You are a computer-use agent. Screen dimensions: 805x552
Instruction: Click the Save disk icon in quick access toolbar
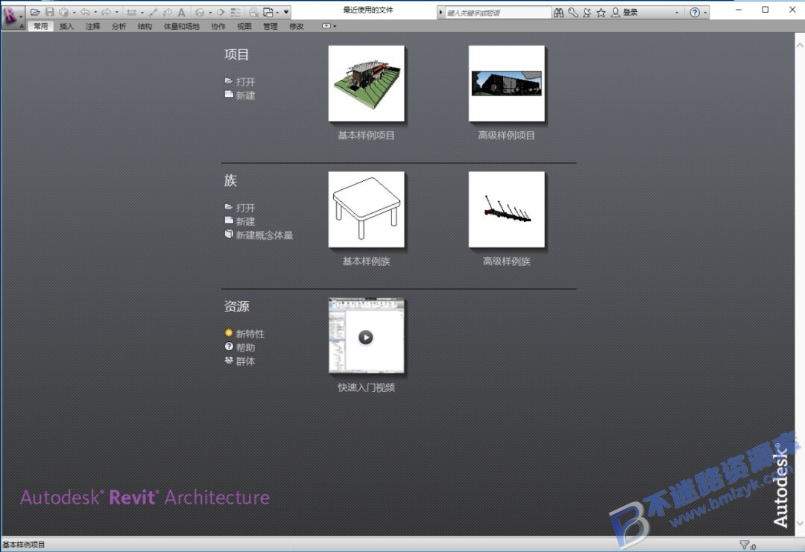coord(50,12)
